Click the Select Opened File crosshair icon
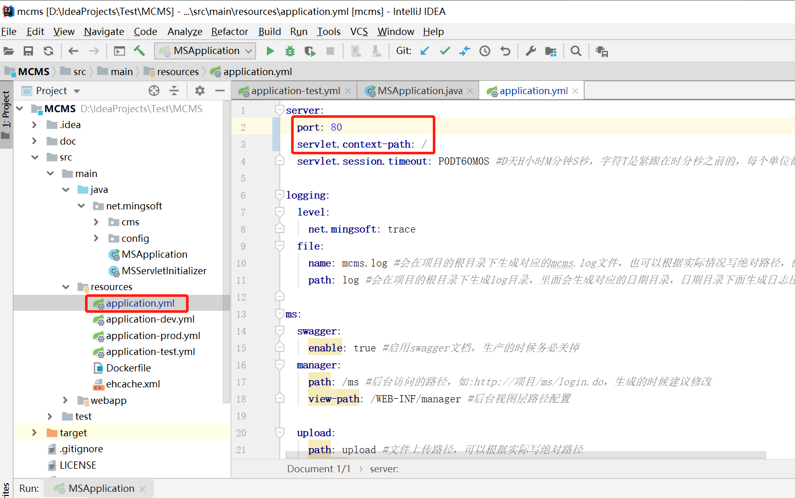This screenshot has height=498, width=795. pos(154,90)
